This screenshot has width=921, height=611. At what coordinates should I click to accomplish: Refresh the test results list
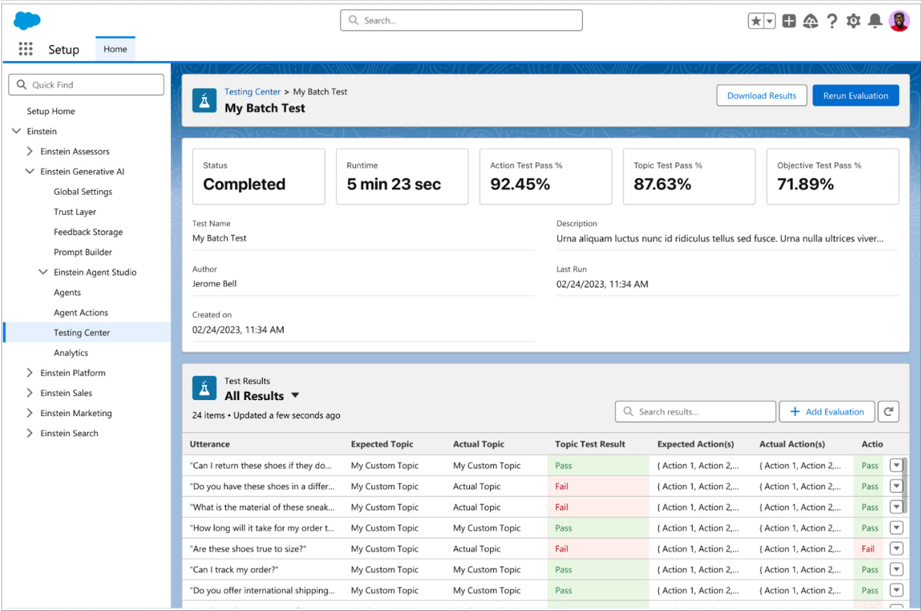point(888,411)
